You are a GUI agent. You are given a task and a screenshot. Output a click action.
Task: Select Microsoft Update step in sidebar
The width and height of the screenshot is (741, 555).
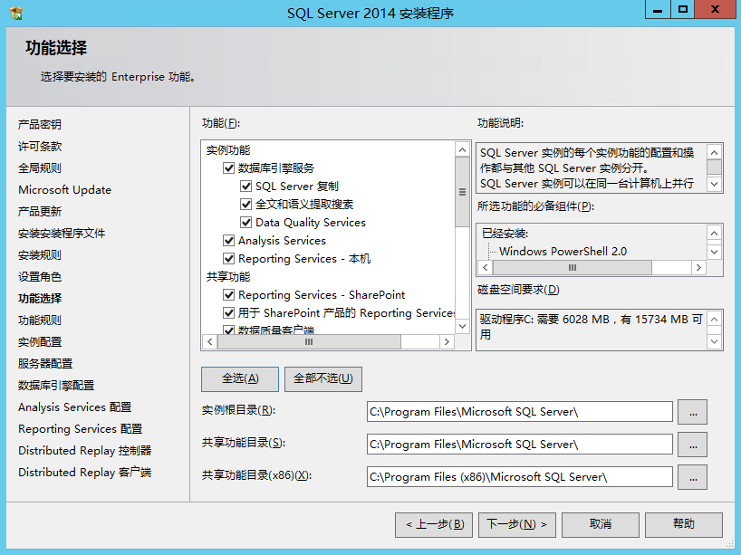pyautogui.click(x=64, y=189)
